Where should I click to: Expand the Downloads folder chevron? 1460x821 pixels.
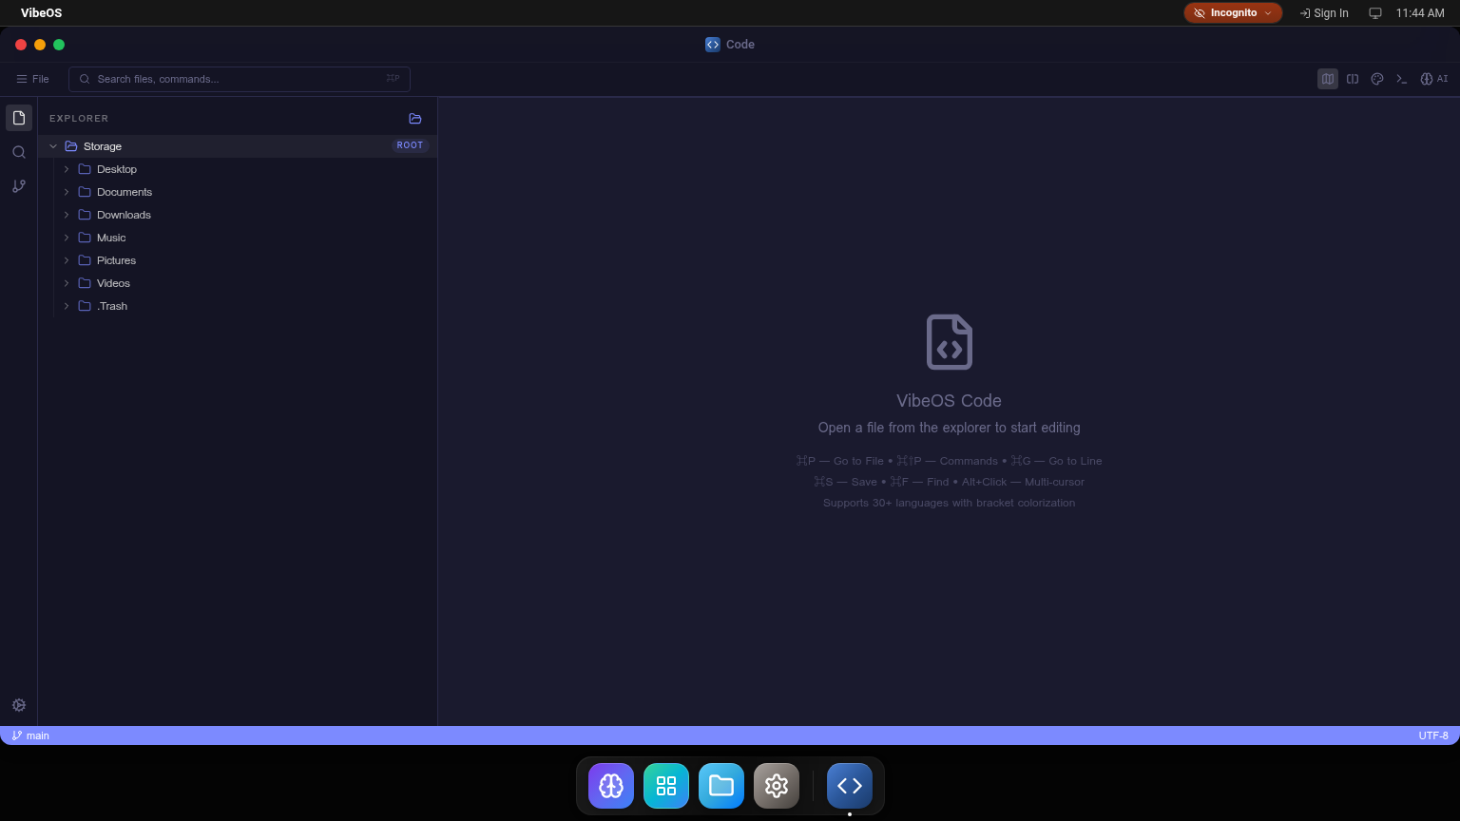coord(67,215)
